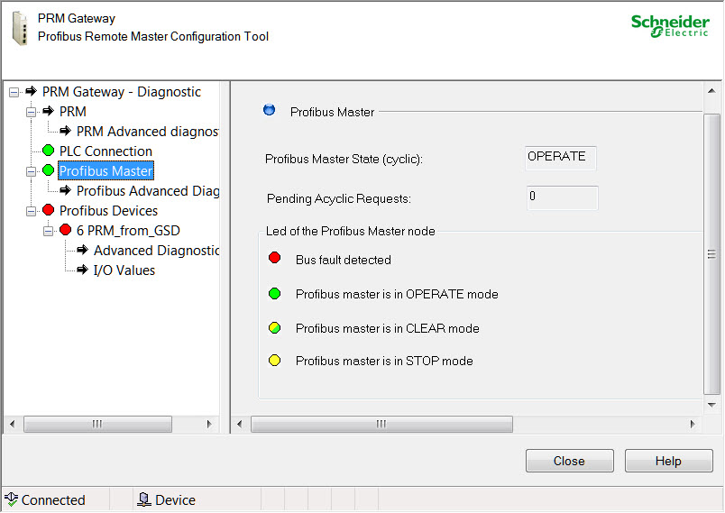Select Profibus Master in the tree
Screen dimensions: 725x513
(106, 171)
